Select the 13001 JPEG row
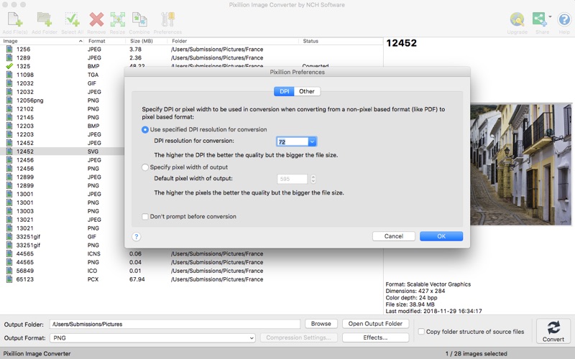 tap(63, 194)
